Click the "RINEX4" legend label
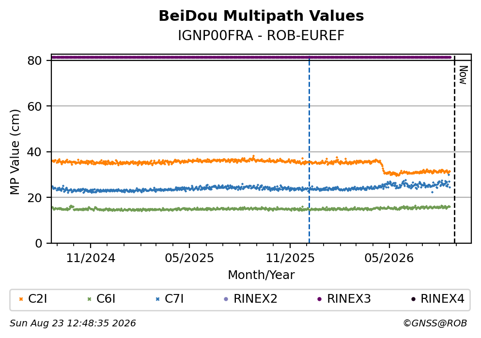 point(442,299)
